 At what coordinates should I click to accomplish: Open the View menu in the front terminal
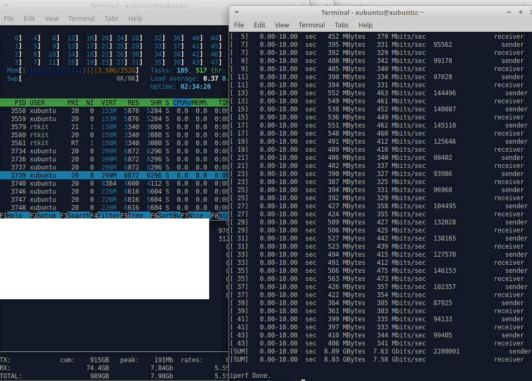coord(282,25)
